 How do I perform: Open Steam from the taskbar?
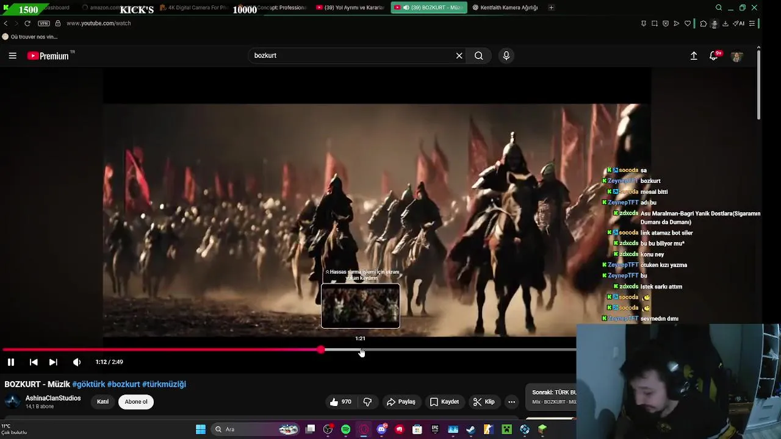(x=470, y=429)
